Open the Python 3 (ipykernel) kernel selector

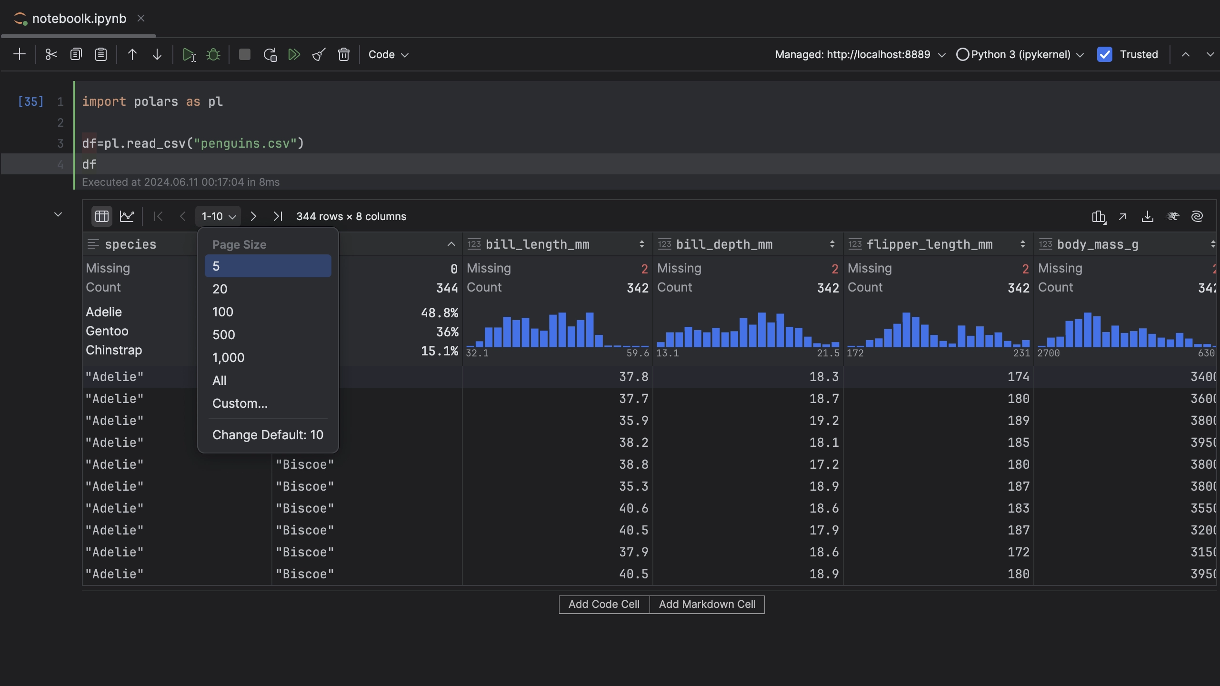(x=1020, y=54)
